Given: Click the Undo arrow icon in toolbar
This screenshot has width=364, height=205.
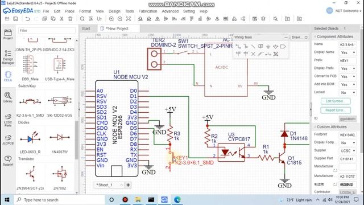Looking at the screenshot, I should click(x=28, y=19).
